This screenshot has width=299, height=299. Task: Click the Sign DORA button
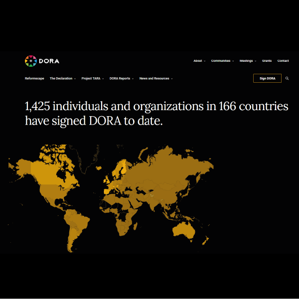[267, 78]
